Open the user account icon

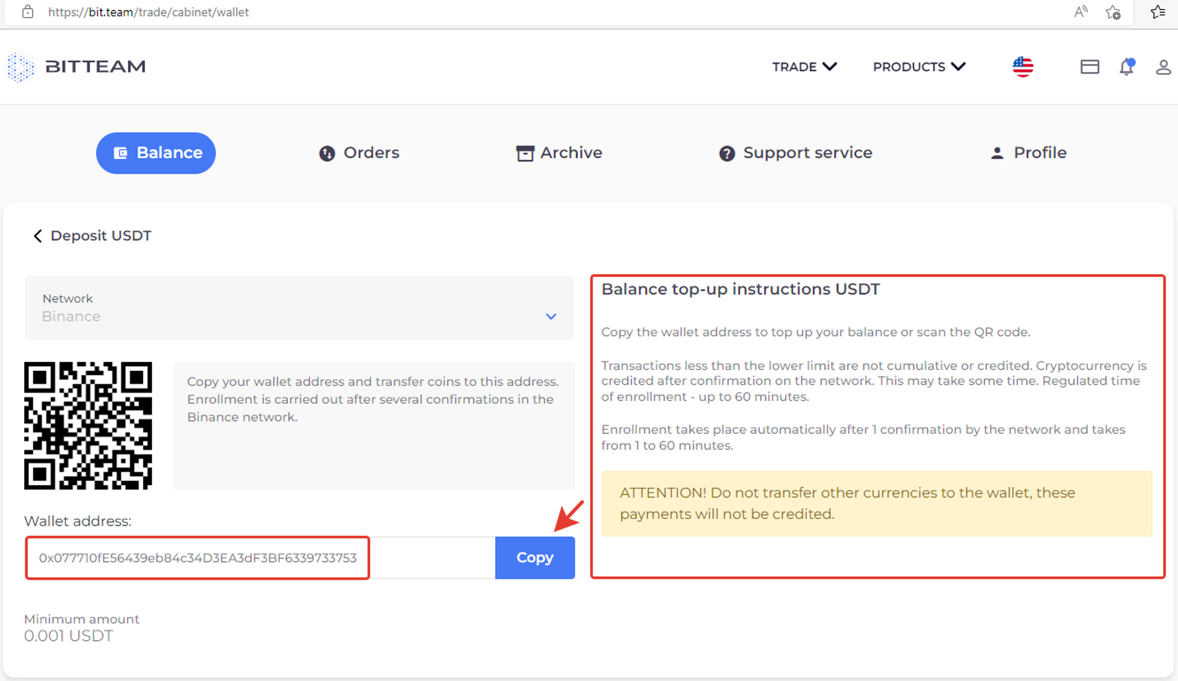pyautogui.click(x=1163, y=67)
